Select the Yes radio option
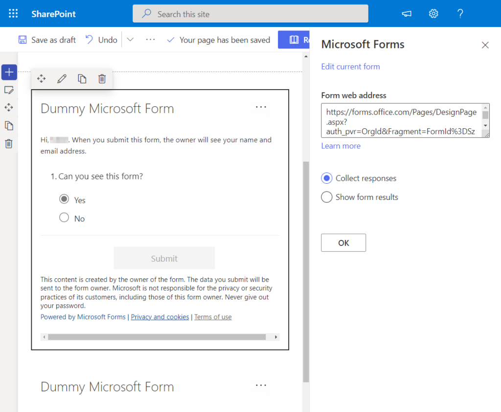This screenshot has height=412, width=501. pos(64,199)
